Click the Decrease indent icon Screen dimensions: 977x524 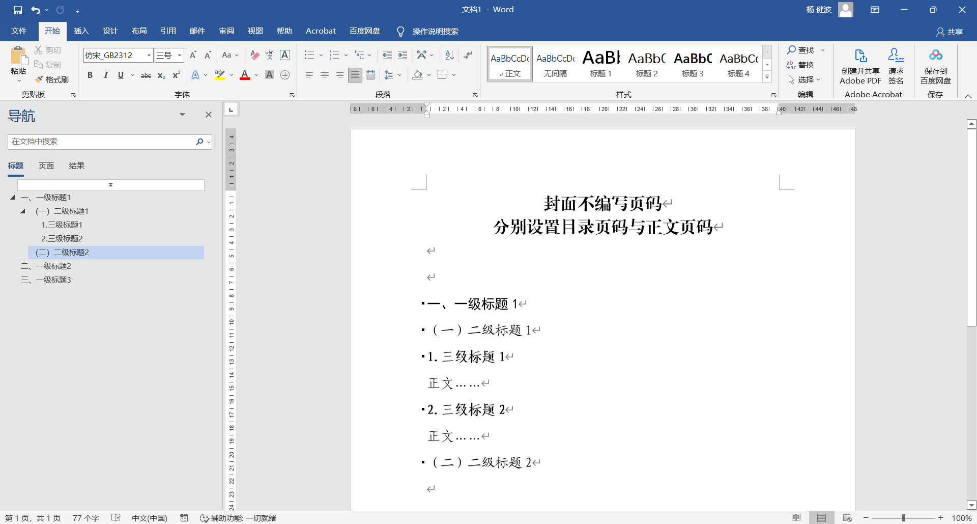[x=387, y=55]
